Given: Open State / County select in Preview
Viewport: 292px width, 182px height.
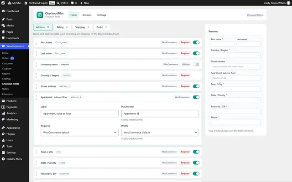Looking at the screenshot, I should [235, 100].
